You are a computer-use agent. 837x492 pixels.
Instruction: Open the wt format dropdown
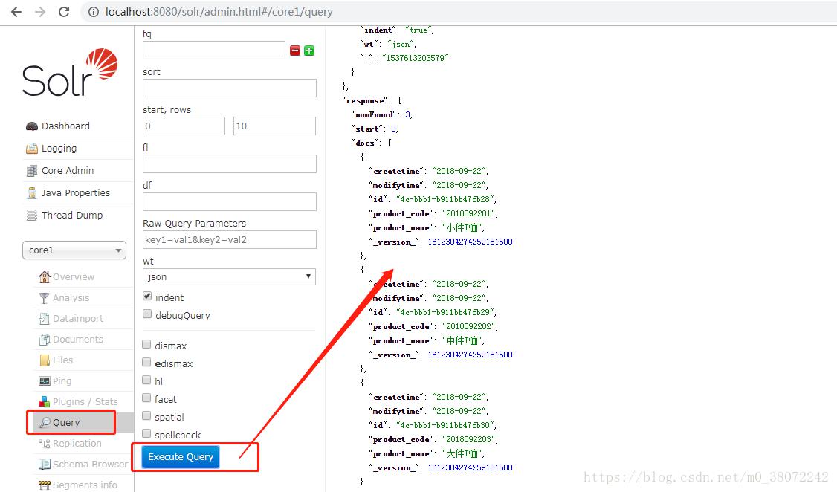(x=229, y=276)
